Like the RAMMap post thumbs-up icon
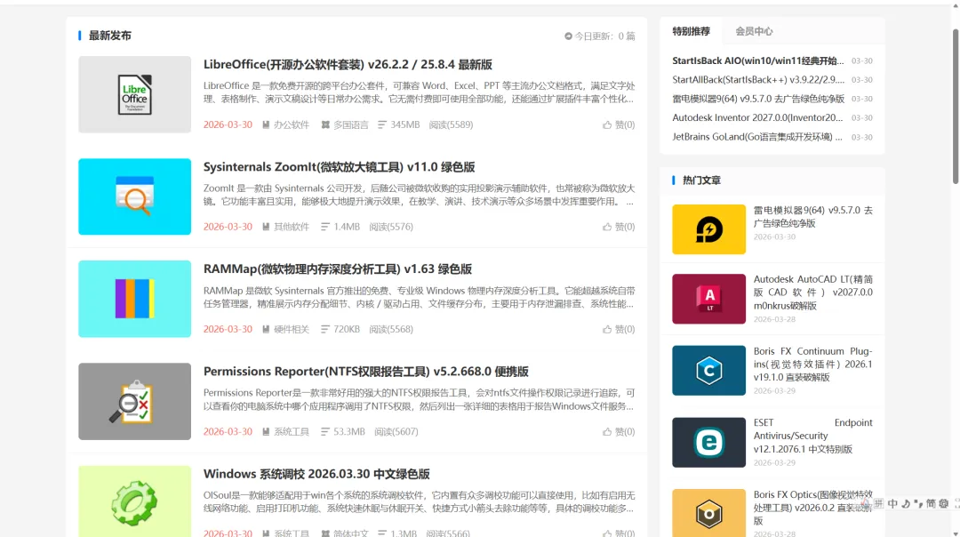This screenshot has height=537, width=960. tap(607, 330)
